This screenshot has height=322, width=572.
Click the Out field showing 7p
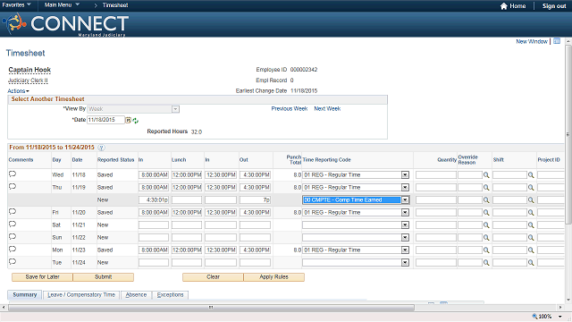[x=255, y=199]
